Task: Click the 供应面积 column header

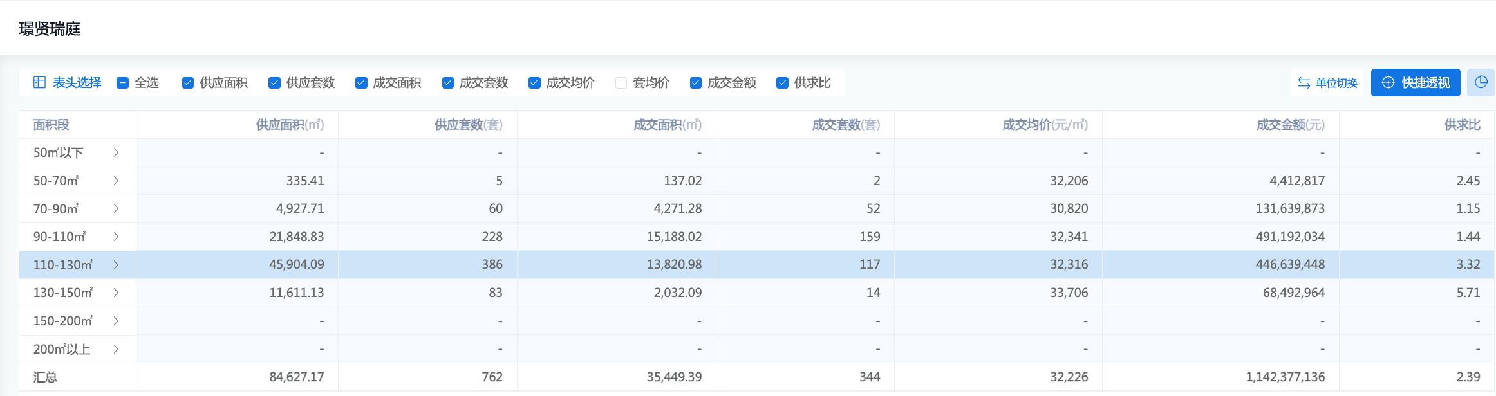Action: pos(290,125)
